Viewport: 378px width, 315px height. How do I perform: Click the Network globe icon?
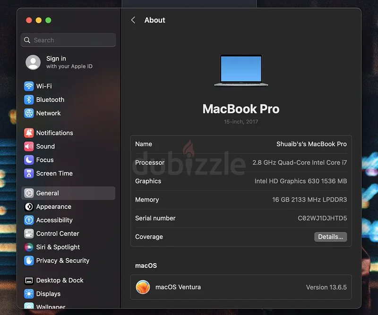(29, 113)
